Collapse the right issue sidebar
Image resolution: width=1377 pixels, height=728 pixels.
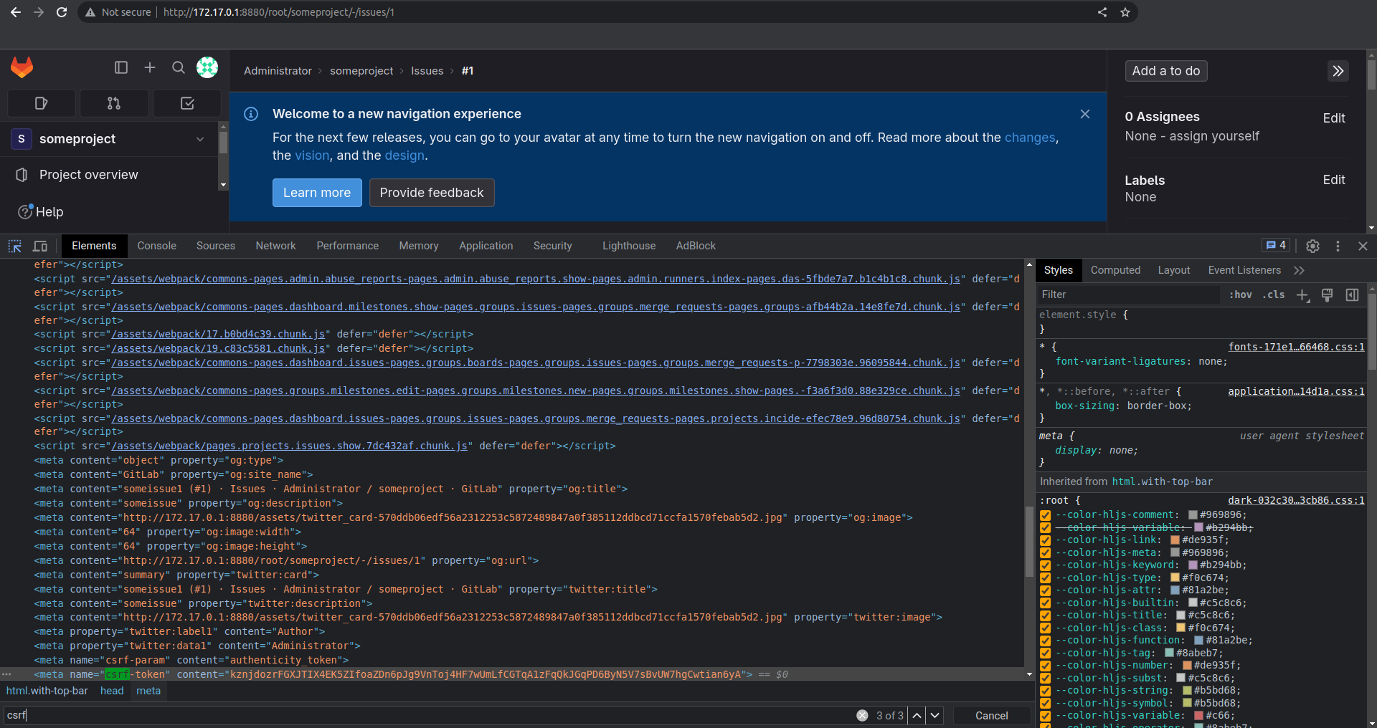pos(1338,71)
